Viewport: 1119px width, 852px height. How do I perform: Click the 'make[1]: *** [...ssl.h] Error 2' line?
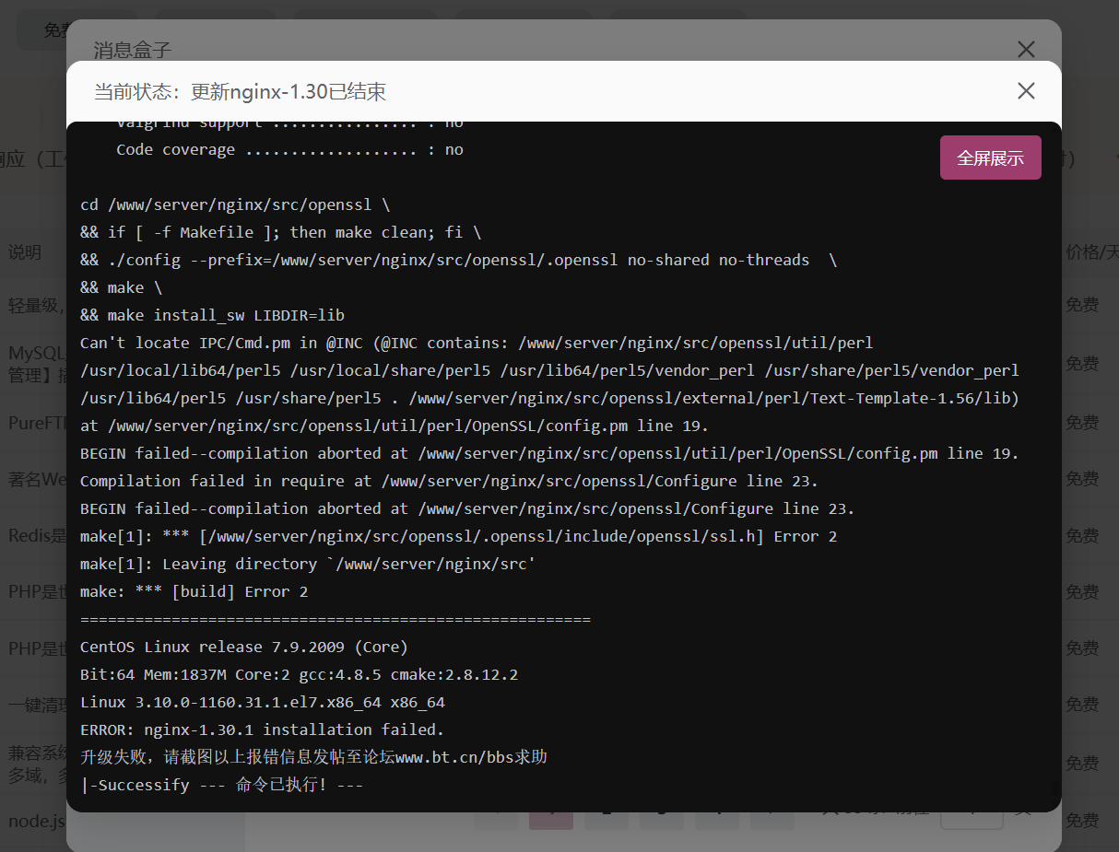click(x=458, y=536)
